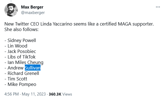Viewport: 165px width, 101px height.
Task: Click the Mike Pompeo list entry
Action: [x=20, y=84]
